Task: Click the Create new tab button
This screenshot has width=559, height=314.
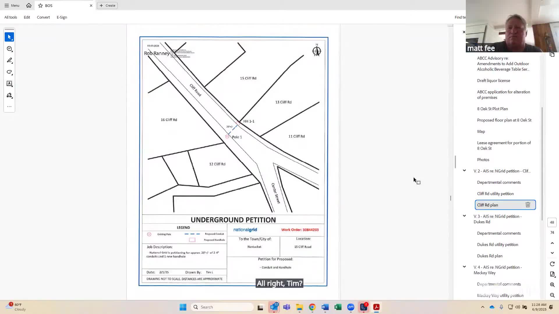Action: (107, 6)
